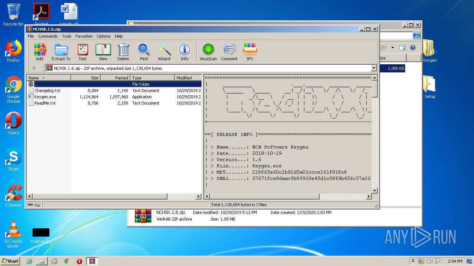Open Acrobat Reader desktop icon
Image resolution: width=474 pixels, height=266 pixels.
point(41,15)
